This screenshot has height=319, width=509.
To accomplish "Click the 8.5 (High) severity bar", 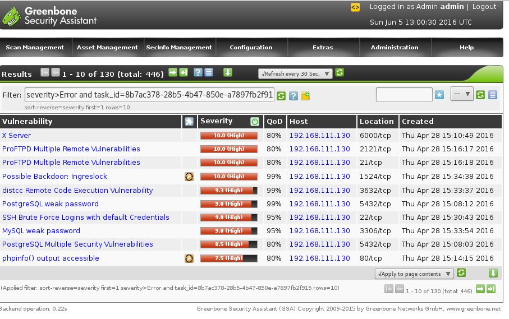I will 229,244.
